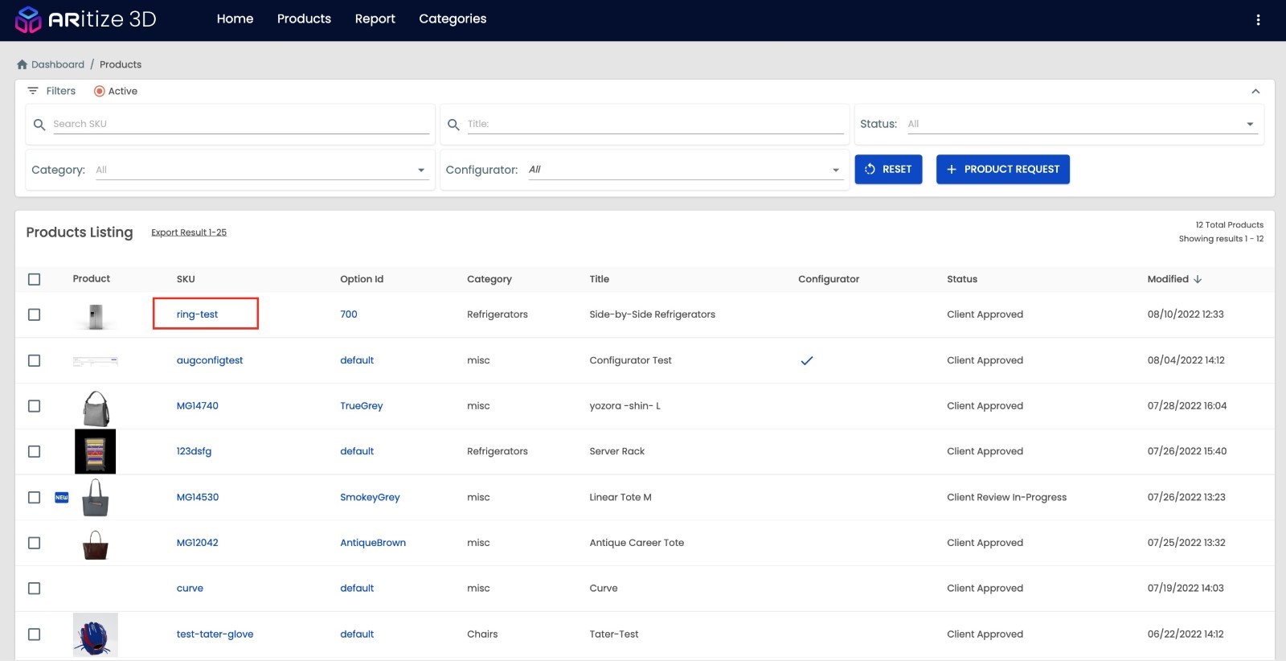
Task: Click the Filters funnel icon
Action: tap(33, 91)
